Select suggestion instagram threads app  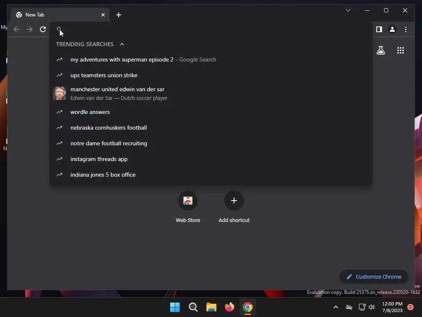tap(211, 159)
